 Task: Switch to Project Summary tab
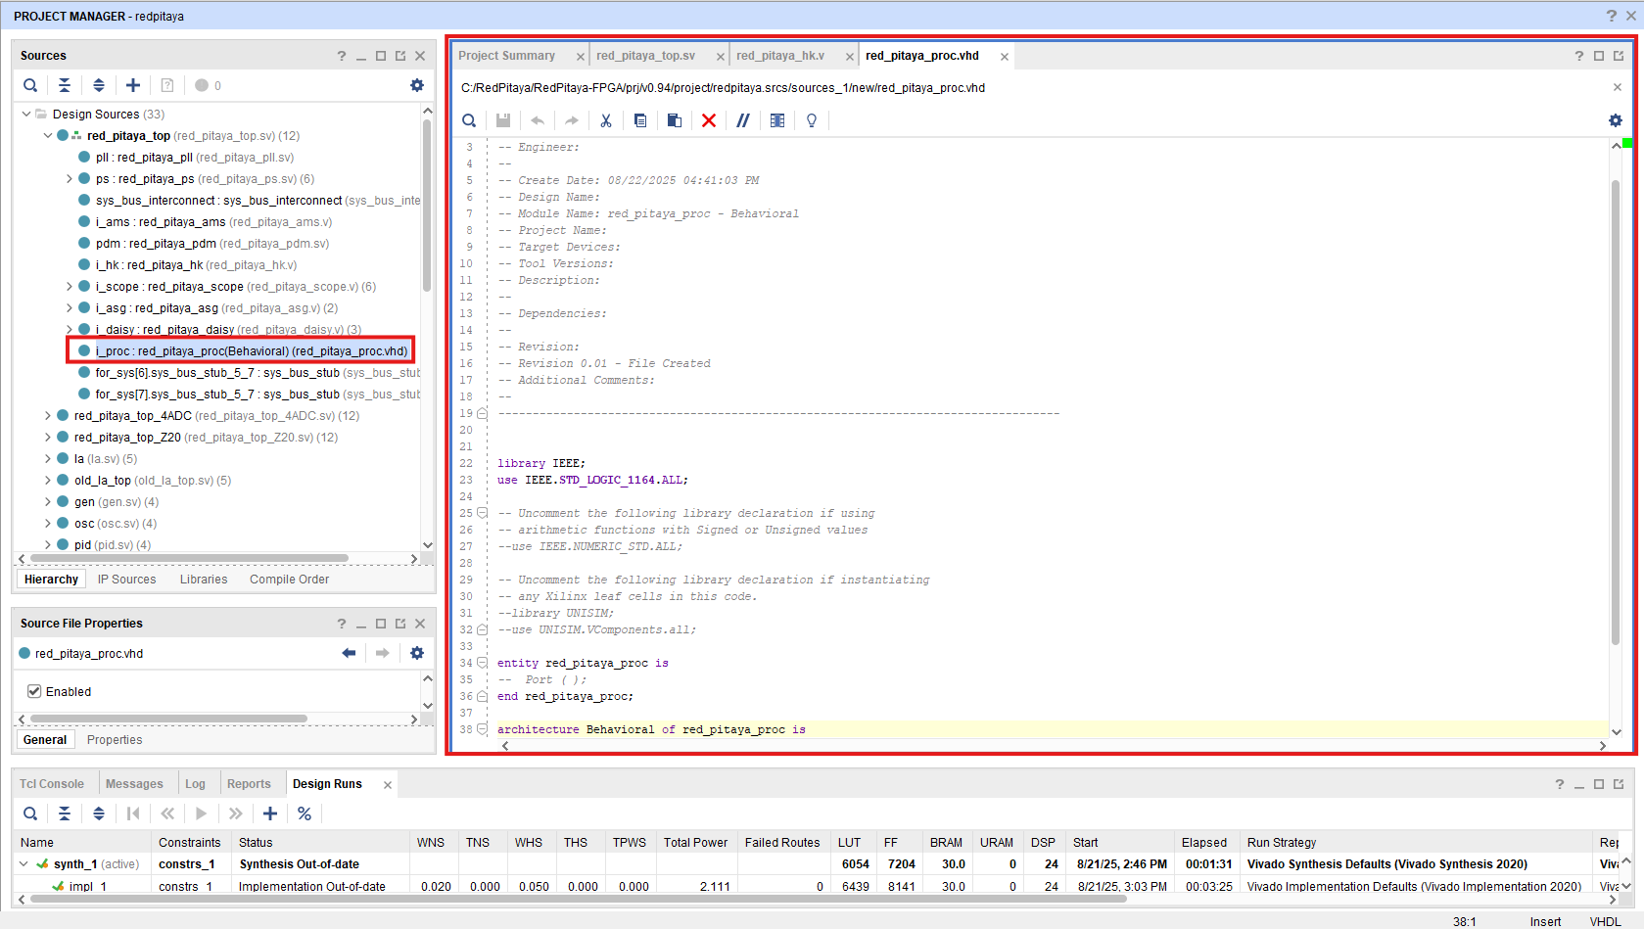pos(506,56)
